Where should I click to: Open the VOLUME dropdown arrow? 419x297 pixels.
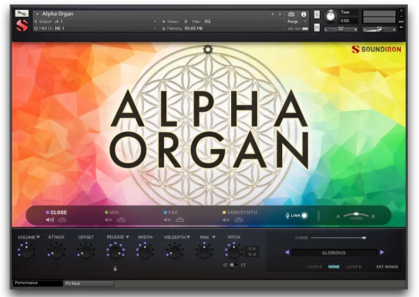point(38,237)
